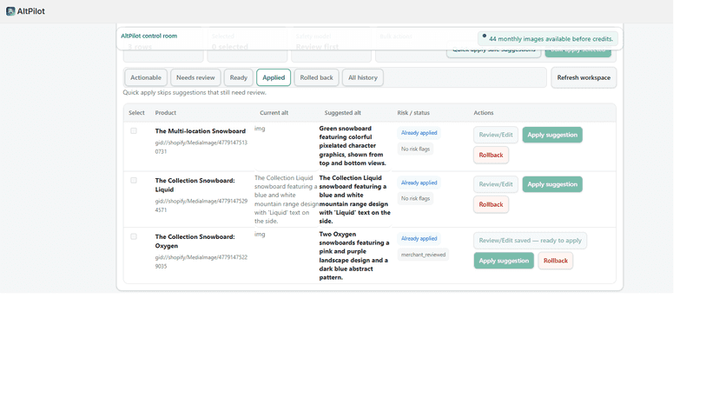Select the Applied tab
Image resolution: width=719 pixels, height=405 pixels.
tap(274, 77)
